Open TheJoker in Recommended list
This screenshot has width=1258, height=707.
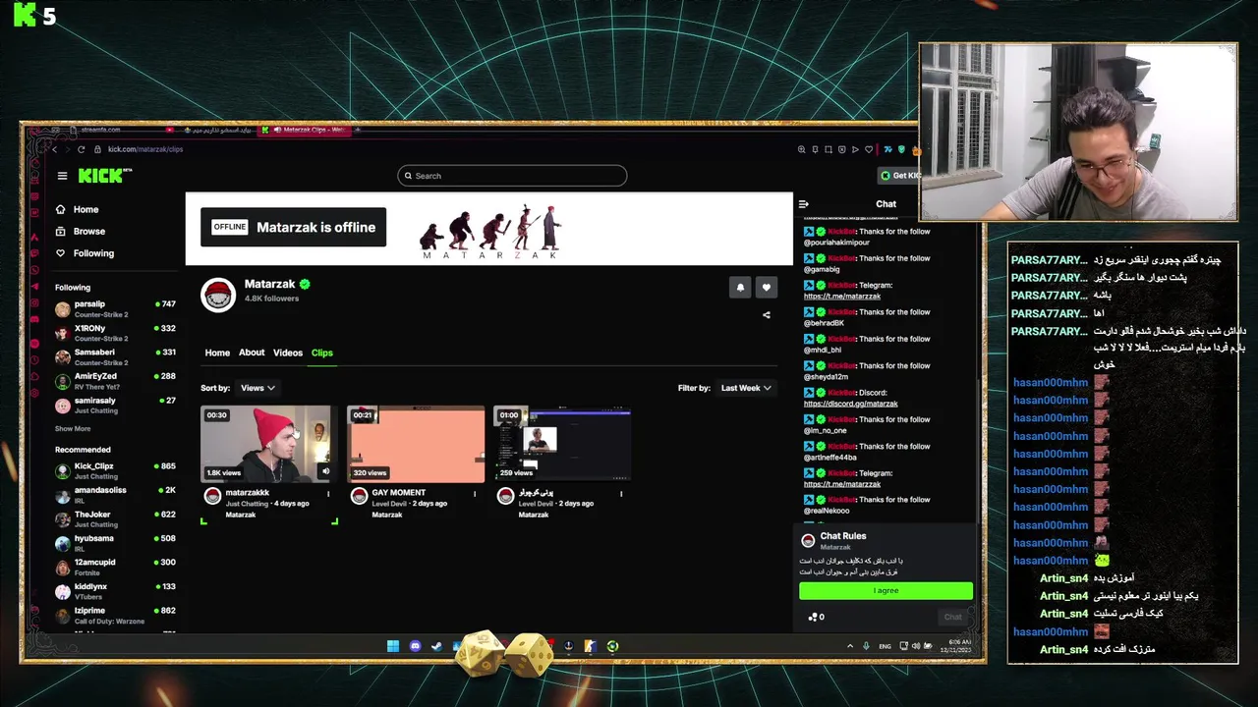pos(115,518)
